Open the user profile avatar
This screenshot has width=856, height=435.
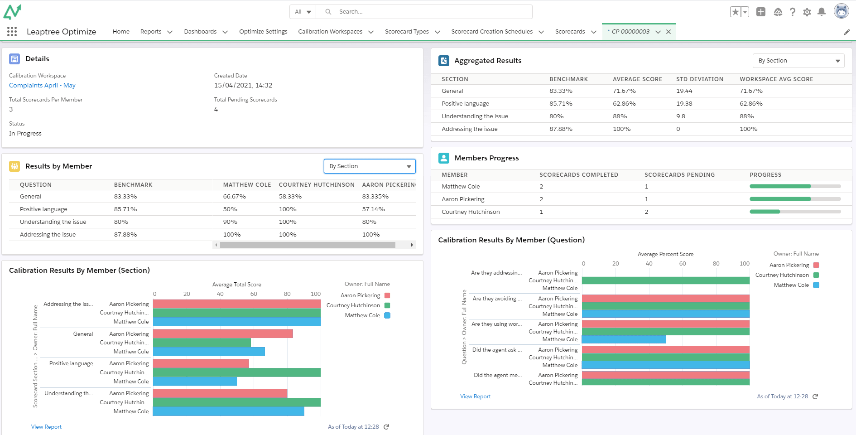842,11
